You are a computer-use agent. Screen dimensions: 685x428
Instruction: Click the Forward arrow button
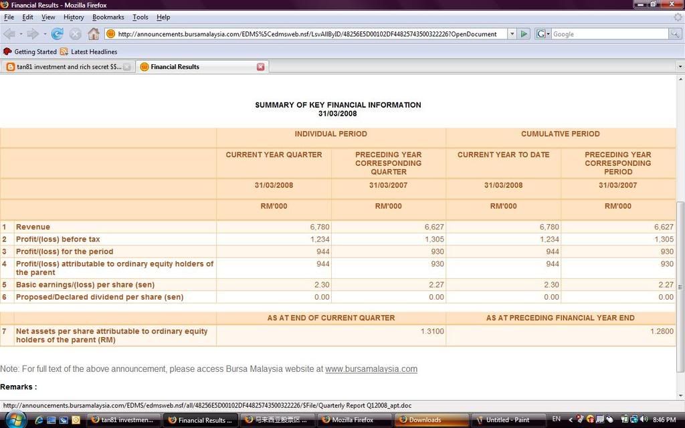(32, 33)
